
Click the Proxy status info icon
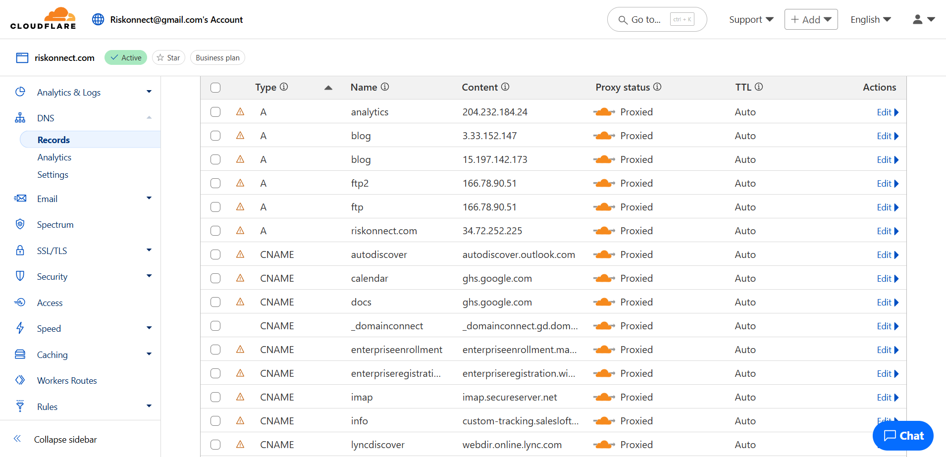657,87
